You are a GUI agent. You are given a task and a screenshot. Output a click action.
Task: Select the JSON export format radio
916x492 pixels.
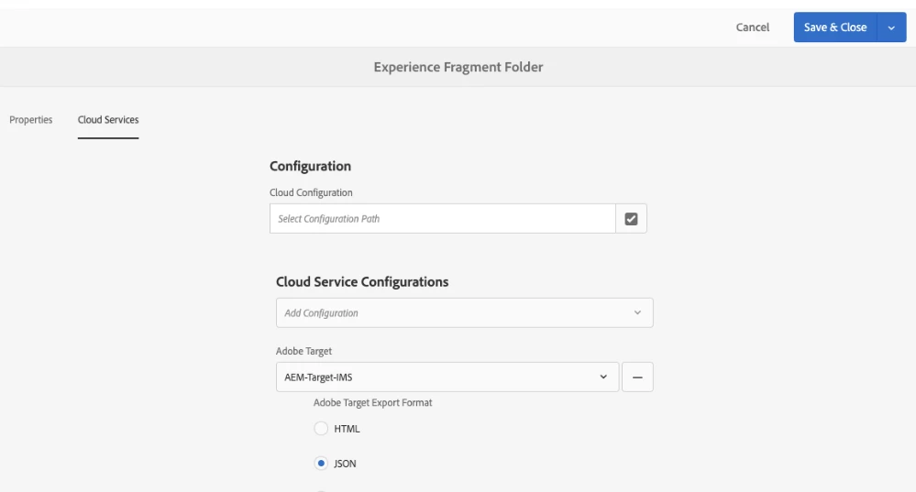click(321, 464)
